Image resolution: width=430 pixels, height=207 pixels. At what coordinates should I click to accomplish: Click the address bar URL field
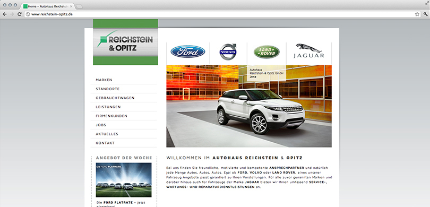[219, 14]
